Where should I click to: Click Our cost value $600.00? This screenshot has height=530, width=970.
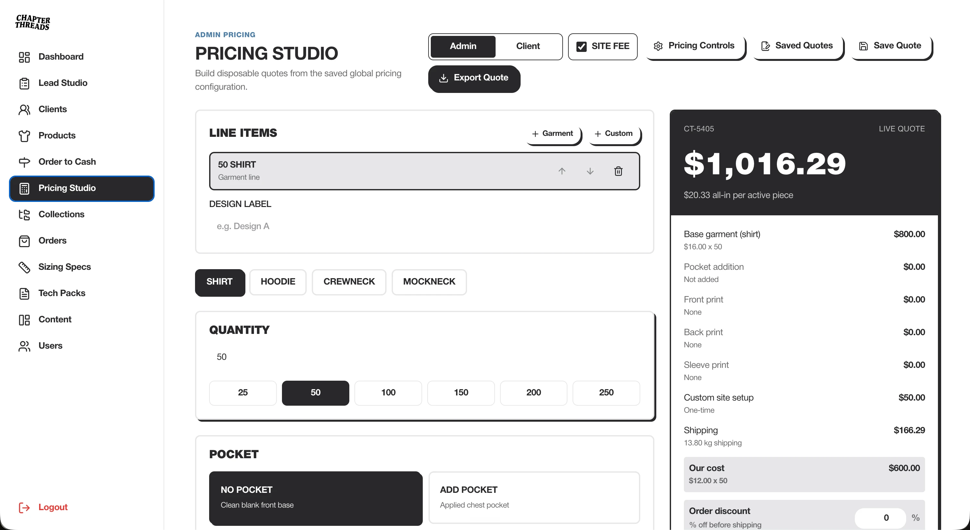coord(904,468)
